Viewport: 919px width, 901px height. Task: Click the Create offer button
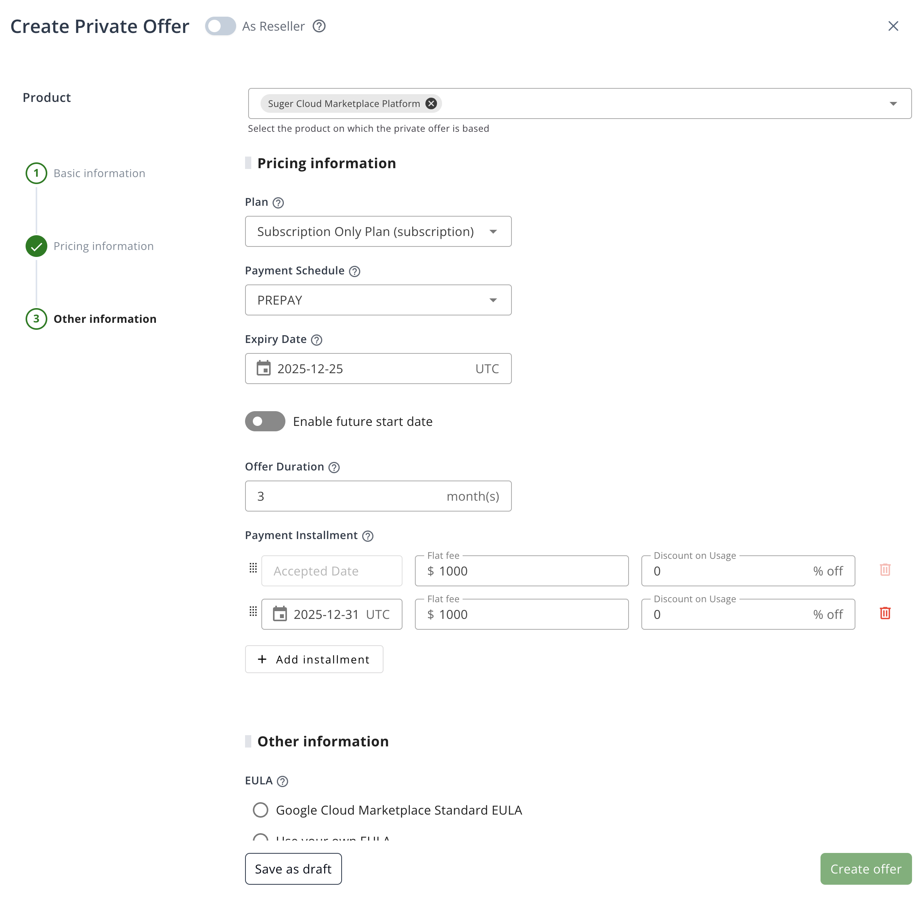tap(865, 869)
